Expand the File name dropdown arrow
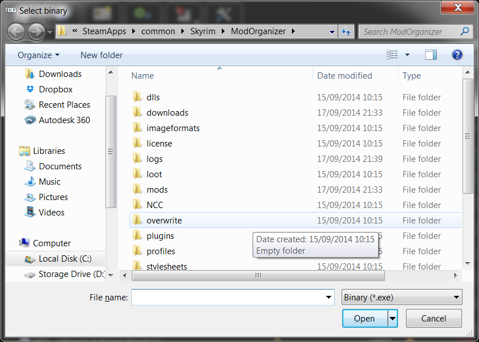 (328, 297)
